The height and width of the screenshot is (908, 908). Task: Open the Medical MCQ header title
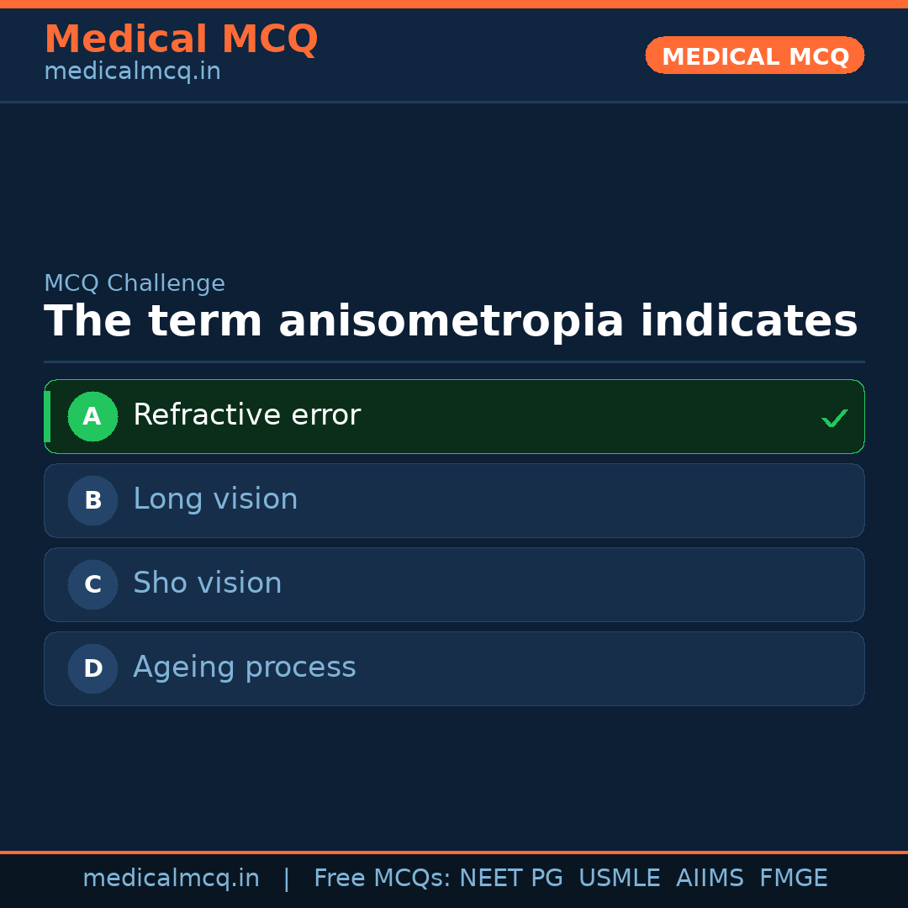coord(181,40)
